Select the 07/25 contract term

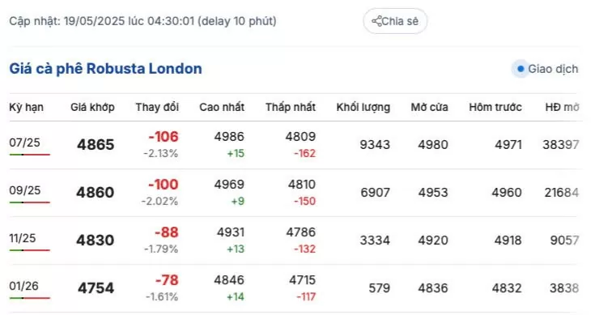24,143
